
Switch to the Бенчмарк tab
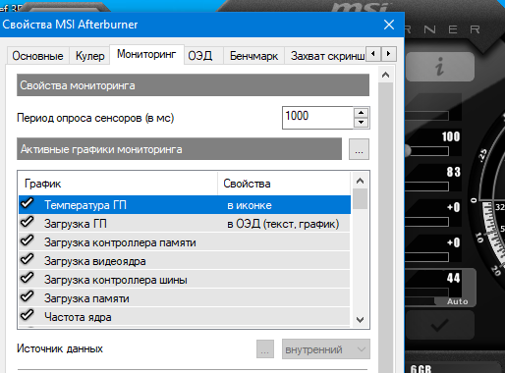[253, 56]
